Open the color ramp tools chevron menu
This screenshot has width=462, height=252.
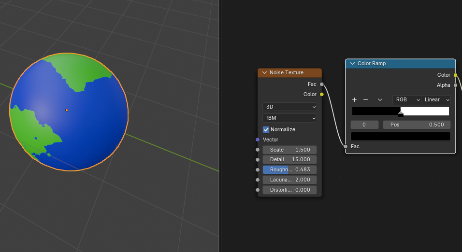pos(380,99)
